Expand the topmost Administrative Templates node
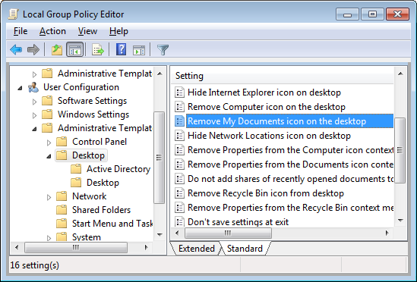 pyautogui.click(x=34, y=74)
